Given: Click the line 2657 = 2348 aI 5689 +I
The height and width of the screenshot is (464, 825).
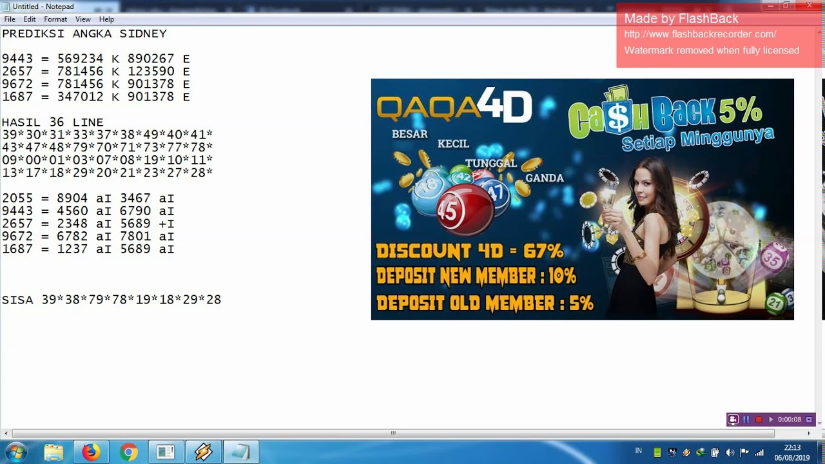Looking at the screenshot, I should (88, 223).
